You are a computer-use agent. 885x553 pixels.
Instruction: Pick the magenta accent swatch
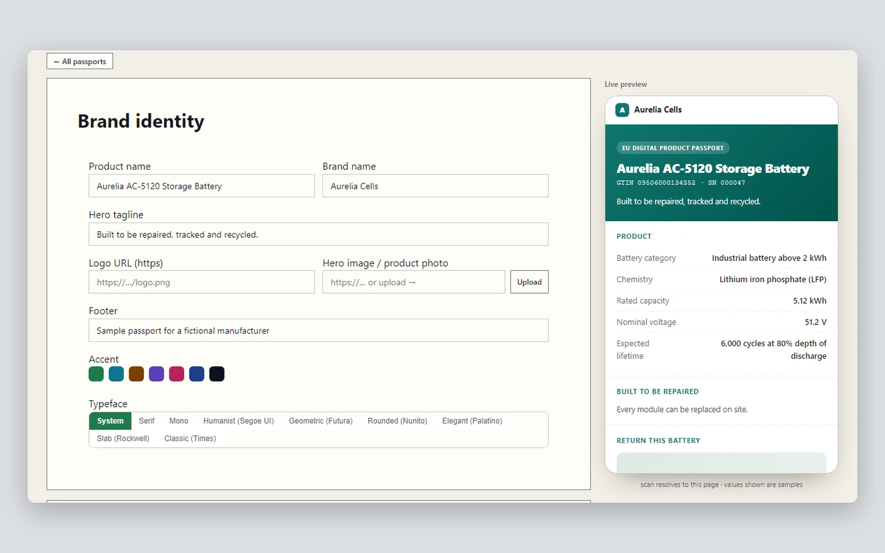[x=176, y=374]
